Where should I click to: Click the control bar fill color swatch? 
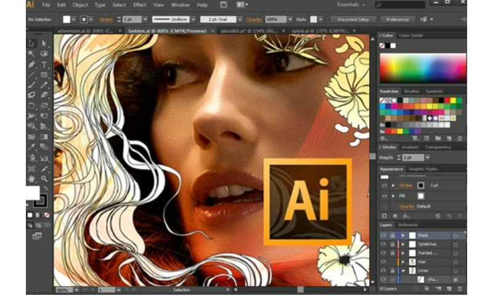tap(67, 20)
